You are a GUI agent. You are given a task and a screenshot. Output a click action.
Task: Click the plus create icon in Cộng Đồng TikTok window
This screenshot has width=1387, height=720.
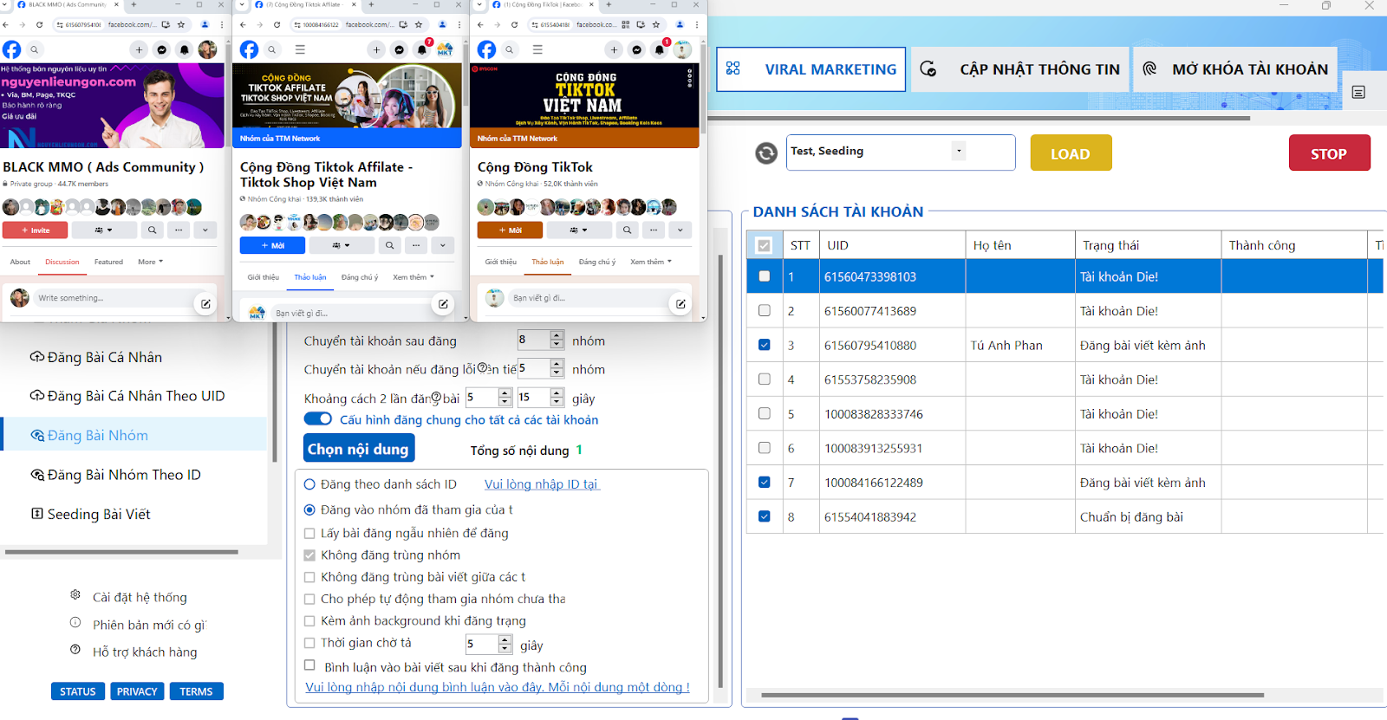coord(614,49)
